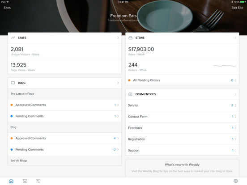Tap the Stats trend graph icon
This screenshot has height=185, width=247.
[13, 38]
